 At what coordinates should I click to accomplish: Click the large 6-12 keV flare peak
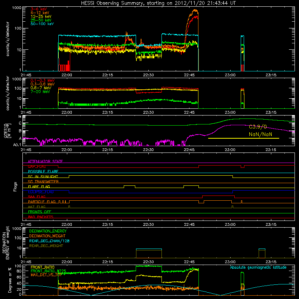194,11
